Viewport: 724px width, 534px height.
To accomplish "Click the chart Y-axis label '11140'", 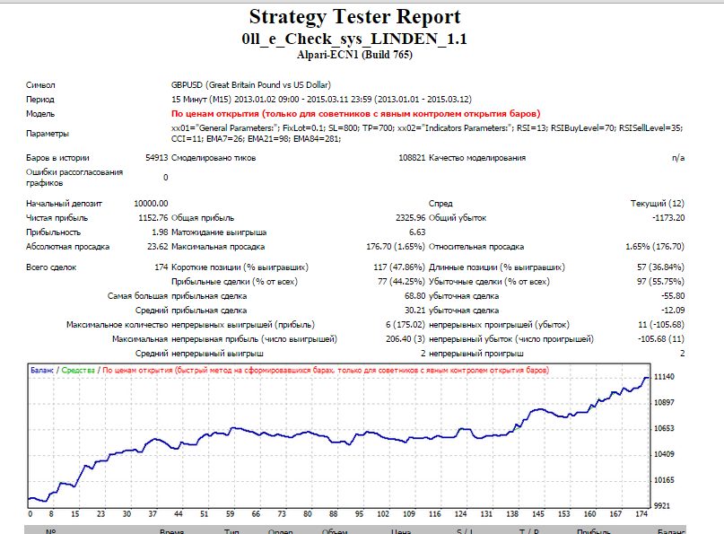I will (664, 377).
